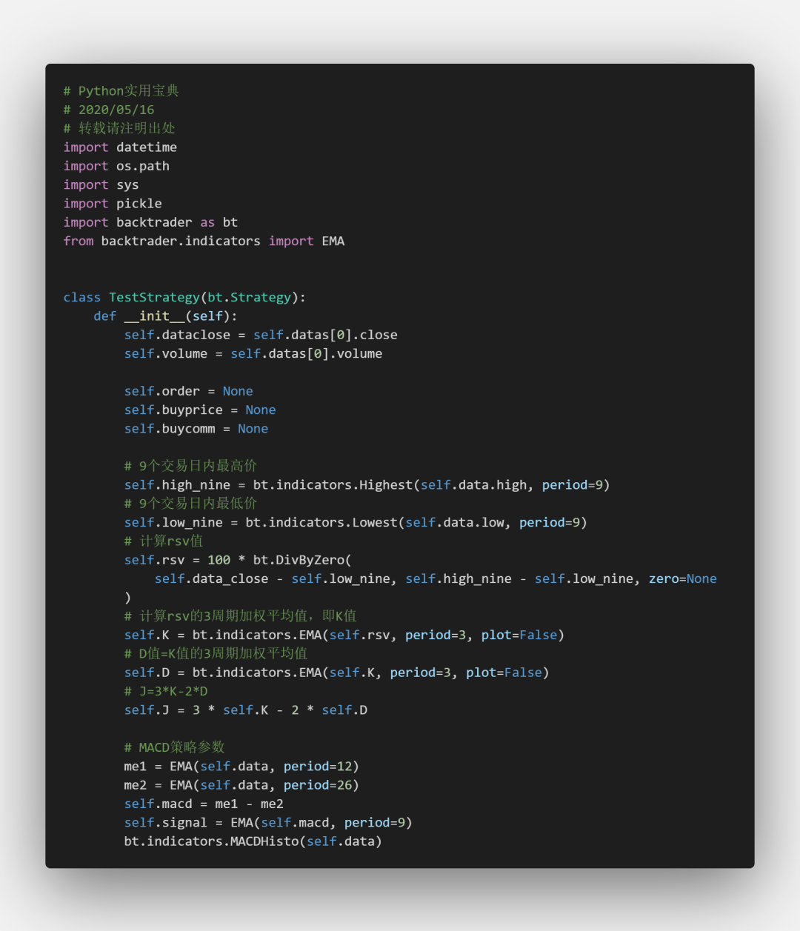Click self.signal in the MACD section
The width and height of the screenshot is (800, 931).
tap(165, 823)
